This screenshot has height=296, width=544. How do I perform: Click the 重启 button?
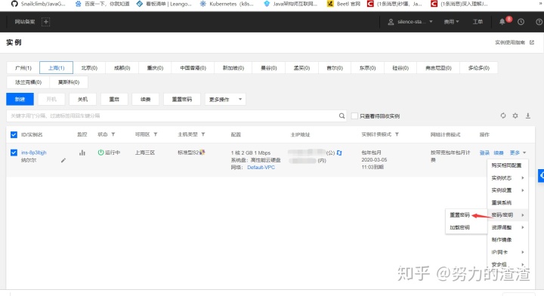[114, 100]
